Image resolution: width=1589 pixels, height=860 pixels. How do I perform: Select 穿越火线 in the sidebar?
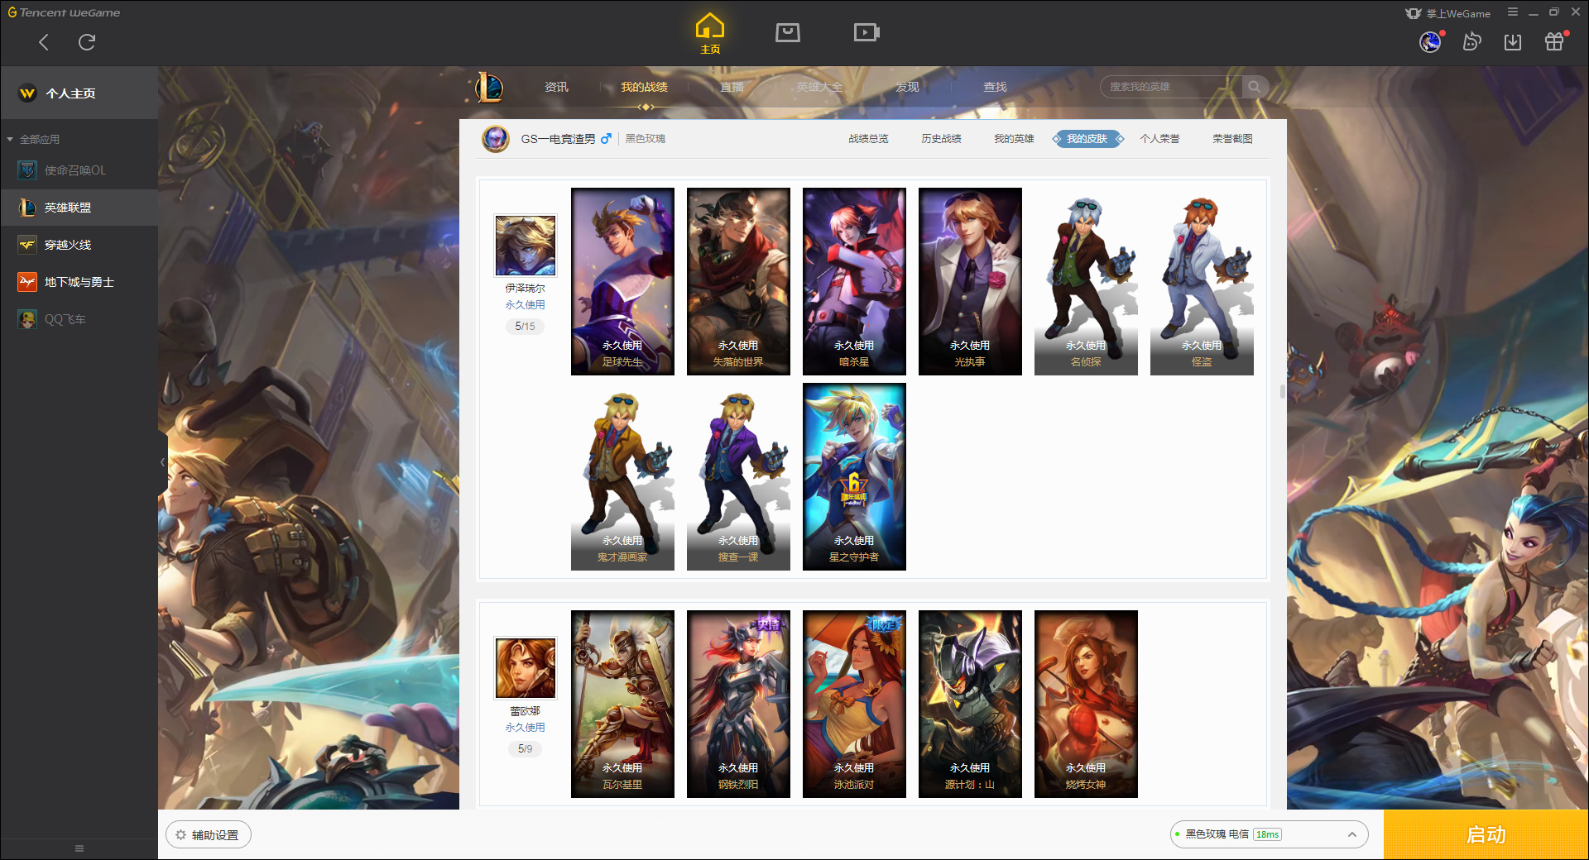pyautogui.click(x=79, y=245)
